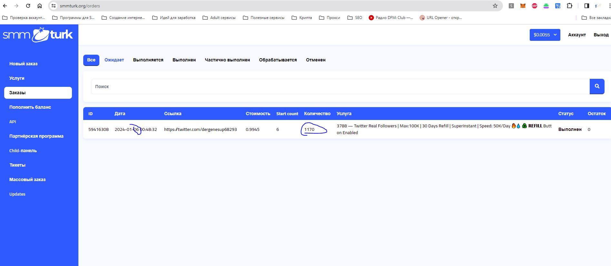
Task: Click the Аккаунт link
Action: (577, 35)
